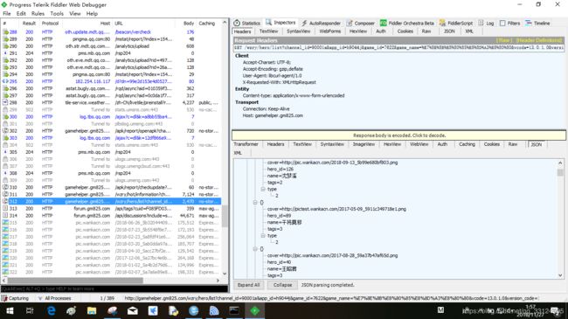This screenshot has width=568, height=319.
Task: Switch to the Inspectors tab
Action: click(281, 23)
